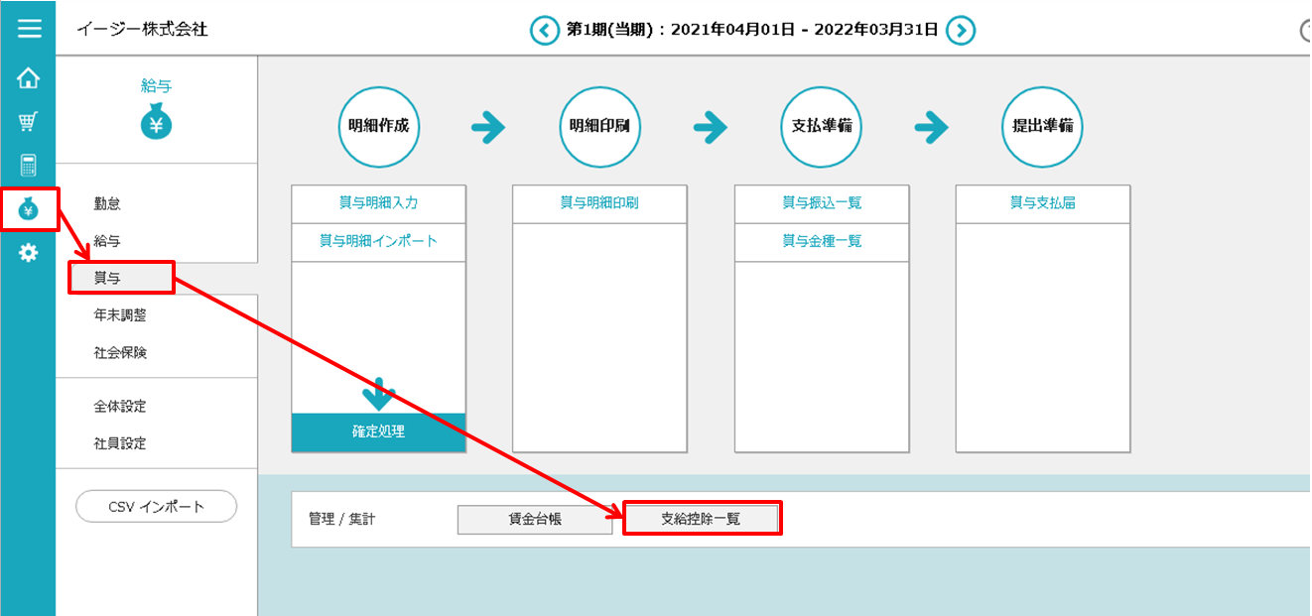Screen dimensions: 1312x616
Task: Go to next fiscal period arrow
Action: coord(960,31)
